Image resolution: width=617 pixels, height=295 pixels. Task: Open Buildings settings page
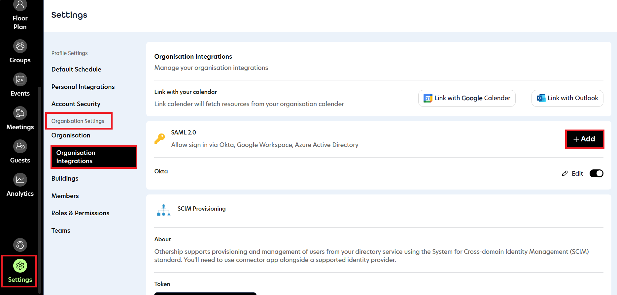pyautogui.click(x=65, y=178)
